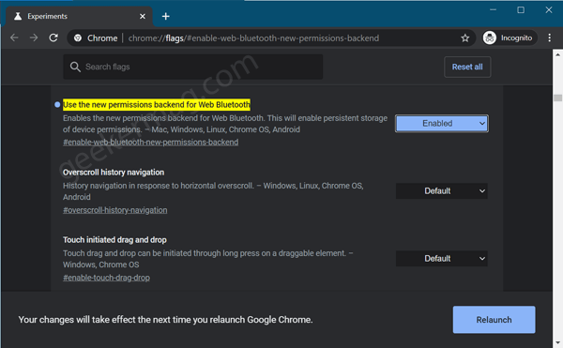
Task: Maximize the Chrome window
Action: (x=521, y=9)
